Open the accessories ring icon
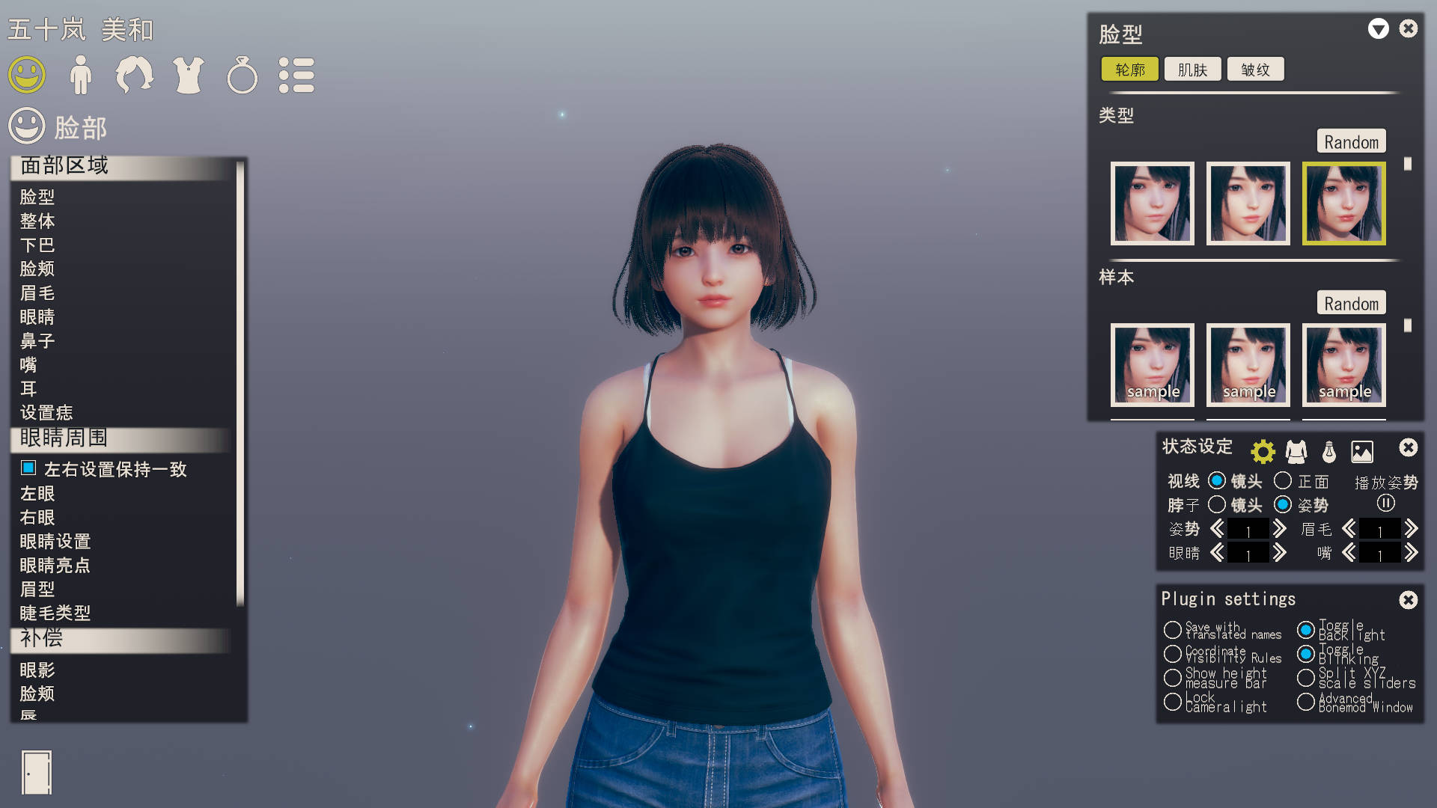This screenshot has width=1437, height=808. click(242, 76)
